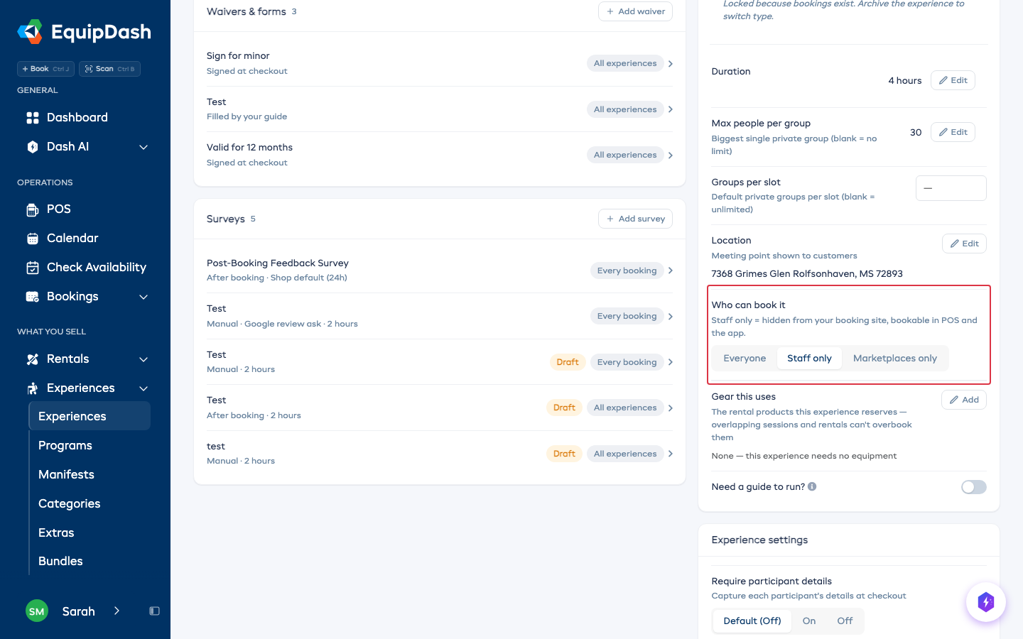Edit the Max people per group value

pos(953,132)
